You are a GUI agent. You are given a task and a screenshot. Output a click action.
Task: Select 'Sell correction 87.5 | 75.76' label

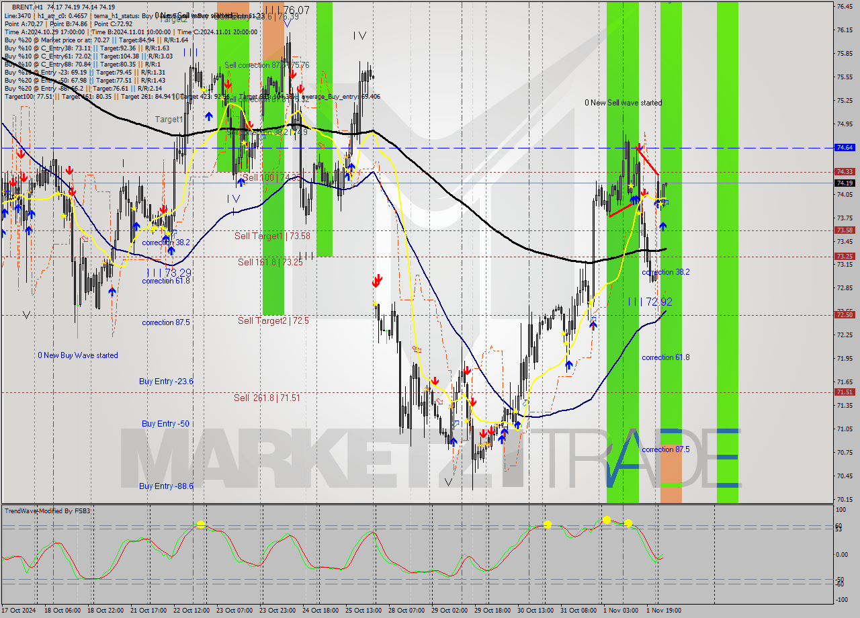point(267,65)
